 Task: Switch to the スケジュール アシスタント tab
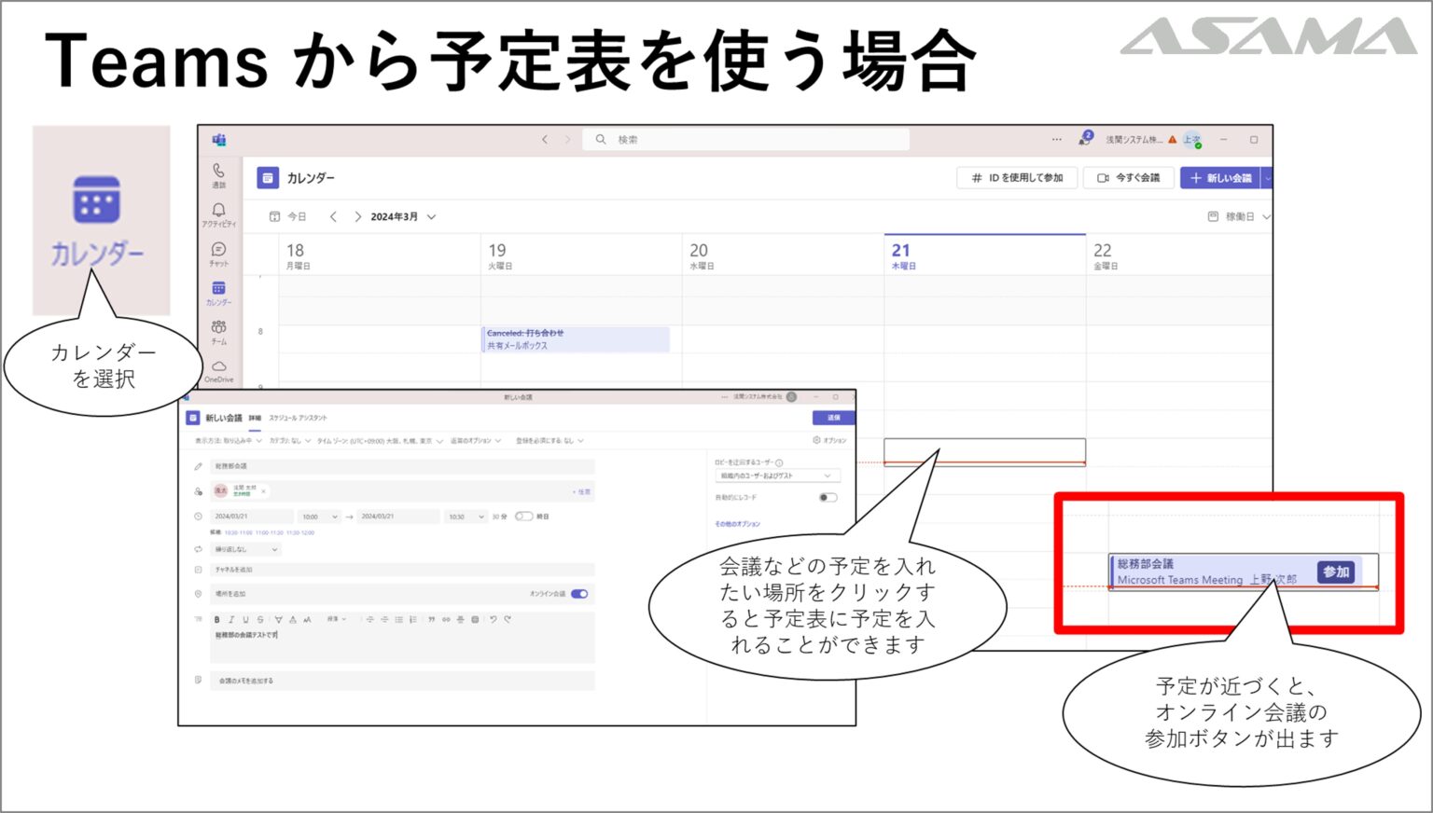[x=299, y=418]
